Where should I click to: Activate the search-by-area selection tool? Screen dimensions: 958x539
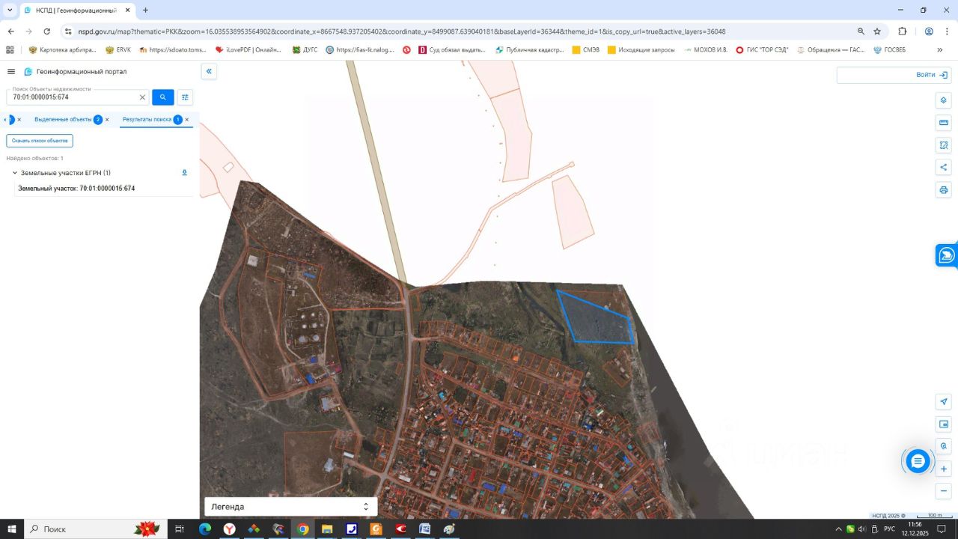click(944, 145)
